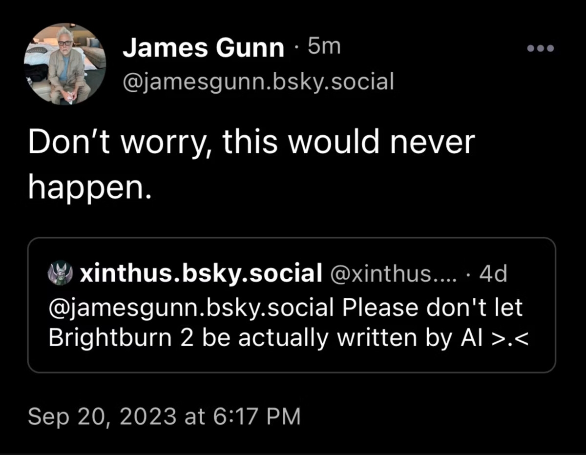The image size is (586, 455).
Task: Open the @jamesgunn.bsky.social handle under the name
Action: (258, 83)
